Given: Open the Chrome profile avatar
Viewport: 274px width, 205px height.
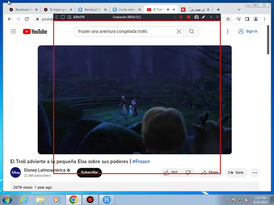Looking at the screenshot, I should pyautogui.click(x=256, y=19).
